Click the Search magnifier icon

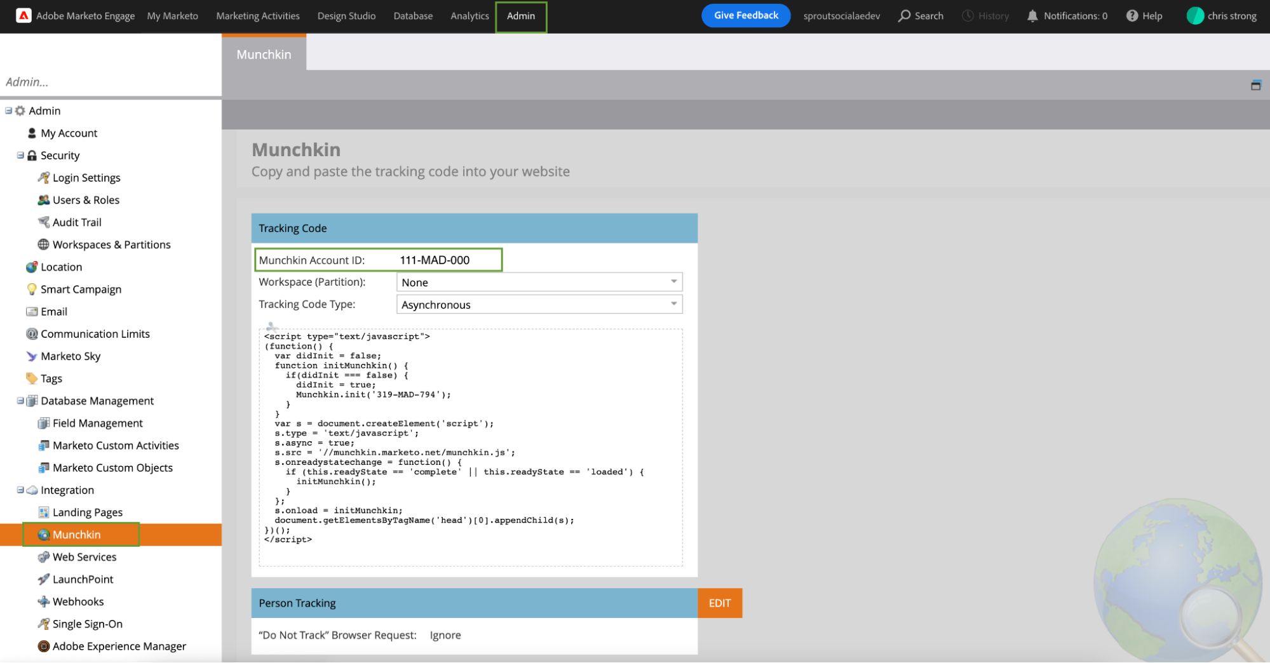[x=904, y=16]
